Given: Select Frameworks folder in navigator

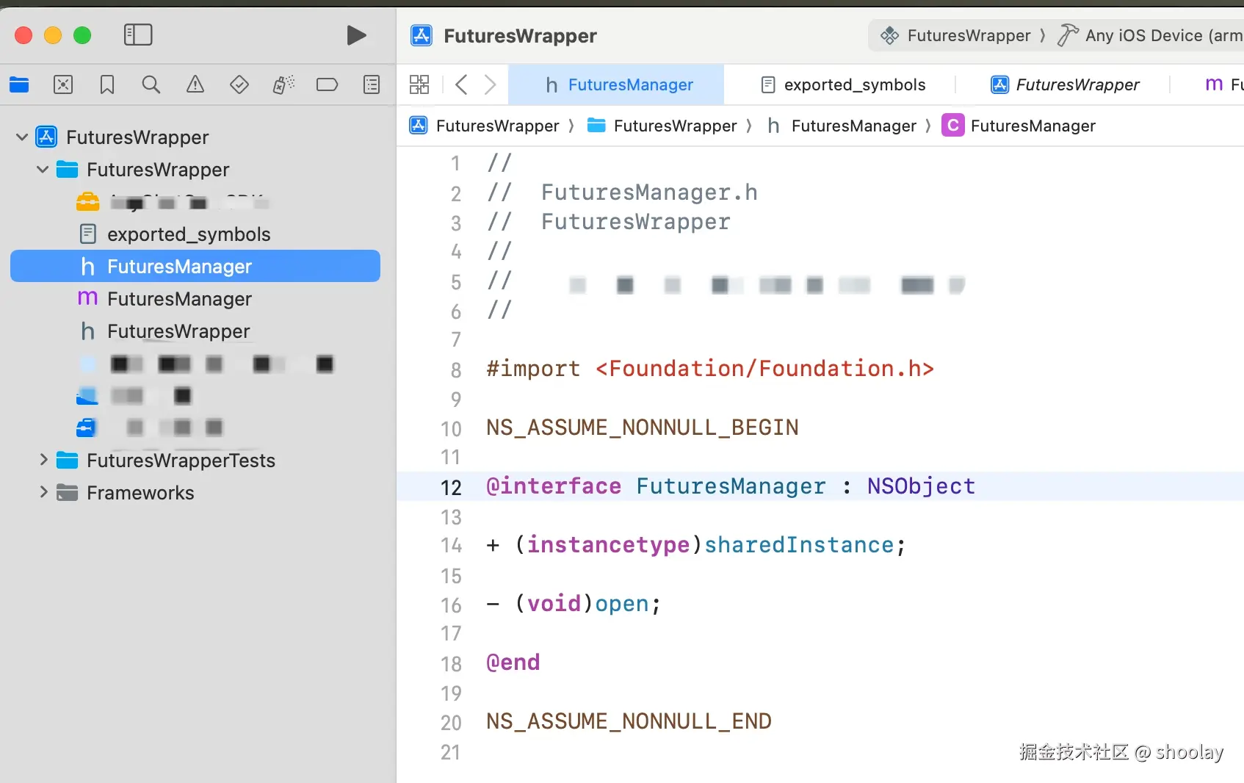Looking at the screenshot, I should [x=140, y=493].
